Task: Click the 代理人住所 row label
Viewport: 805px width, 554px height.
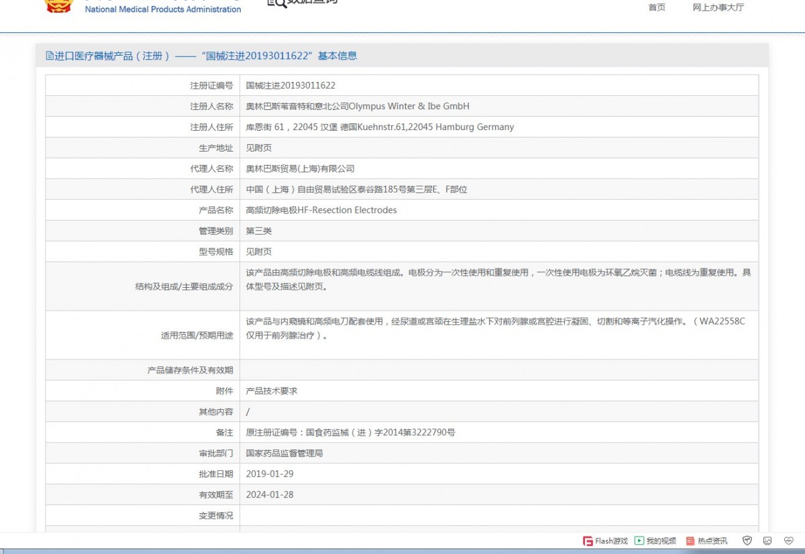Action: click(211, 189)
